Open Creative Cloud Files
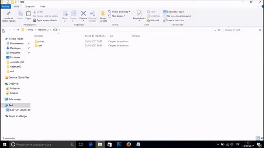The width and height of the screenshot is (264, 148). point(19,78)
